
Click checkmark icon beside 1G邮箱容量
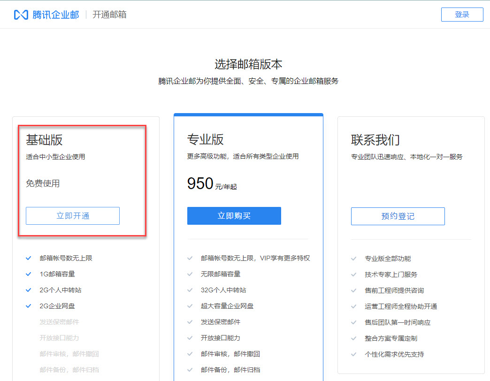29,274
